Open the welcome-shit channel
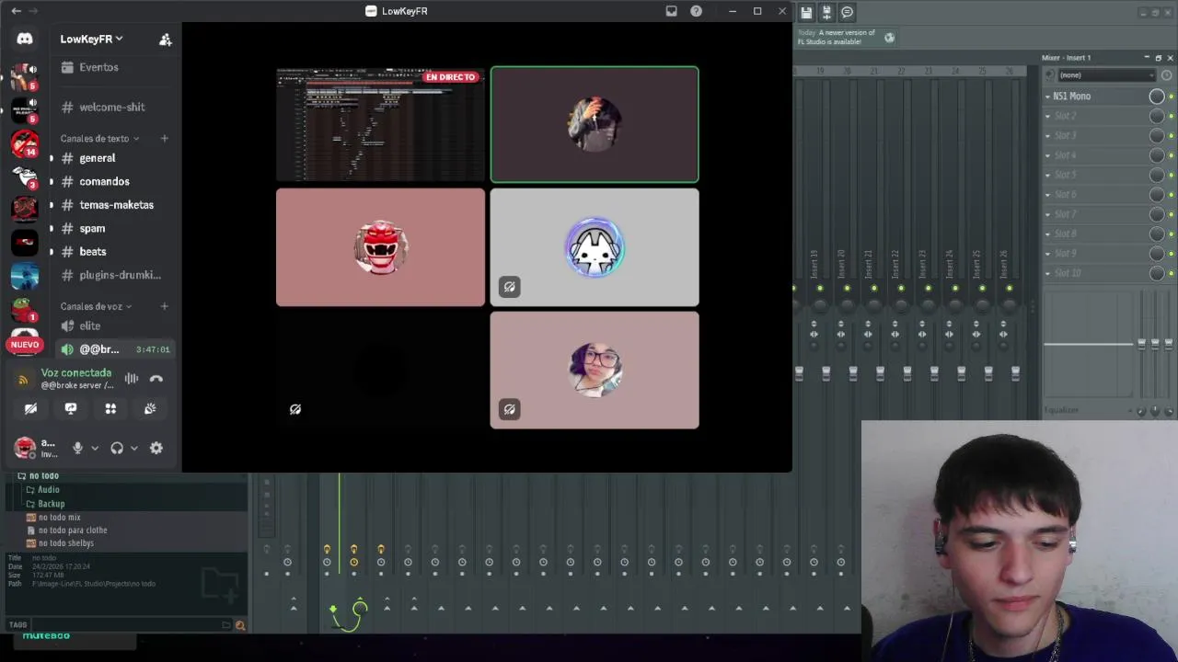 point(111,108)
